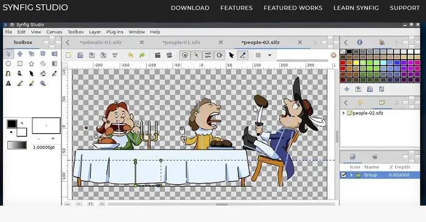Select the Zoom magnifier tool
The width and height of the screenshot is (426, 222).
tap(43, 83)
